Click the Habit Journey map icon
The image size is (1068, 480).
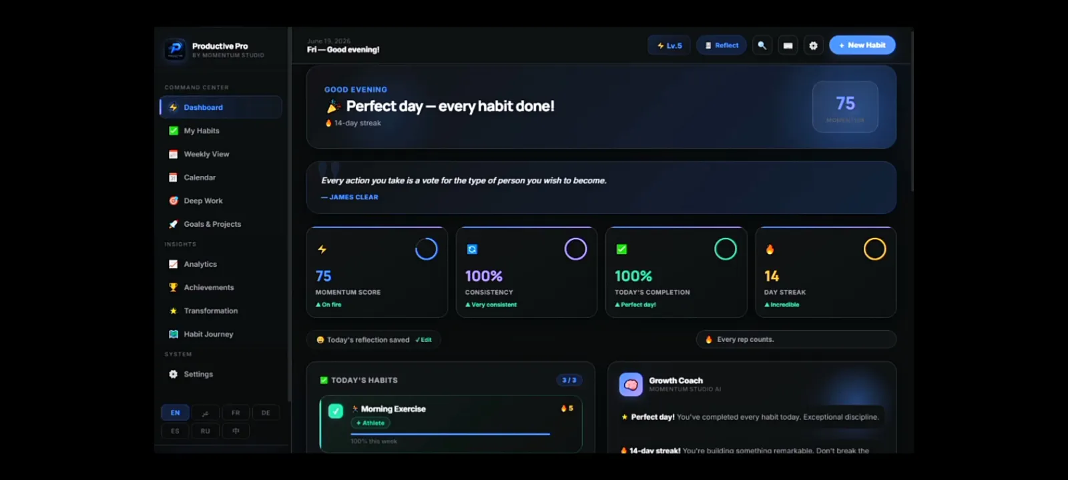pos(174,334)
